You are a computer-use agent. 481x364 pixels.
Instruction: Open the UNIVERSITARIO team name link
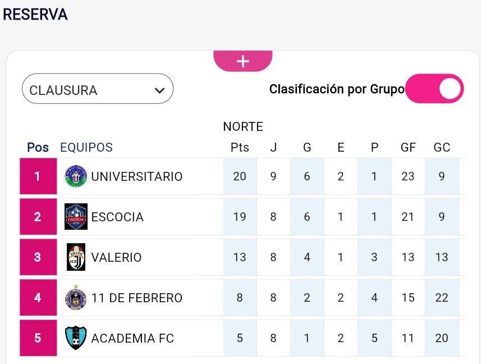point(137,176)
